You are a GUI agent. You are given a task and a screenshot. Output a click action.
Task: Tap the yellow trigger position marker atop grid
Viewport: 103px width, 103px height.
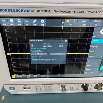click(x=62, y=28)
